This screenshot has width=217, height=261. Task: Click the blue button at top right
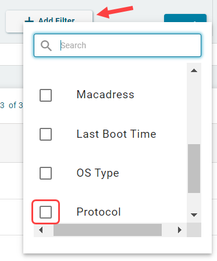[x=185, y=18]
